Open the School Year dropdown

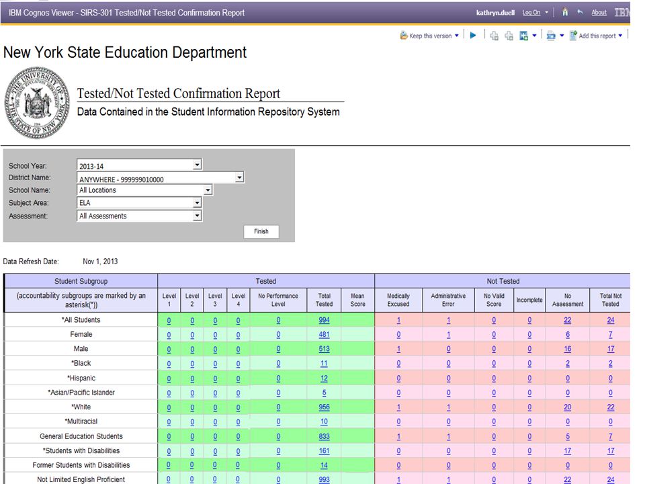pos(197,165)
